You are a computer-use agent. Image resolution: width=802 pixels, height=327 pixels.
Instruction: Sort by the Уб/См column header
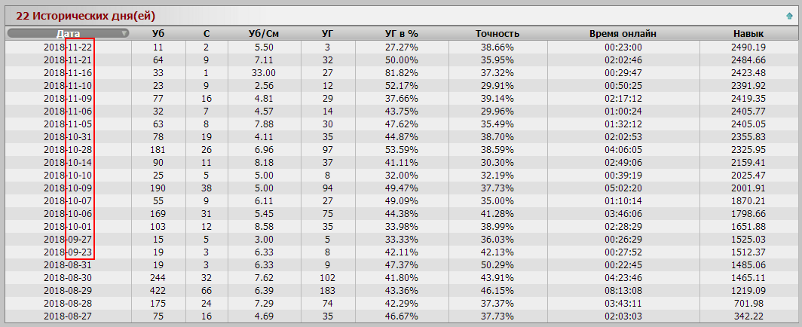264,34
